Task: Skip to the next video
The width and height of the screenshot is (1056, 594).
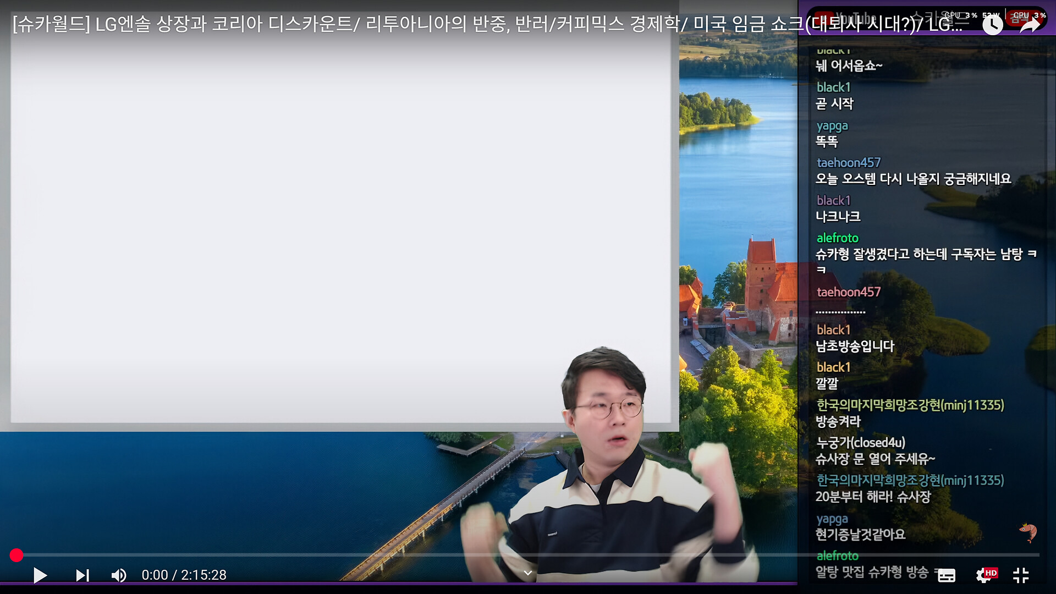Action: click(82, 575)
